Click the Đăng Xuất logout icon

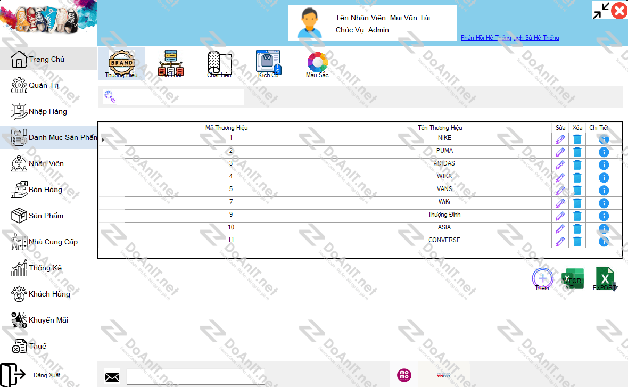(12, 375)
